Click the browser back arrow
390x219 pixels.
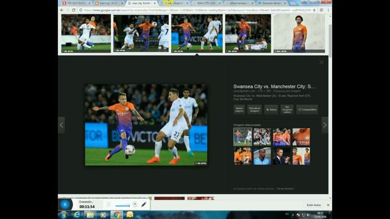pyautogui.click(x=62, y=10)
